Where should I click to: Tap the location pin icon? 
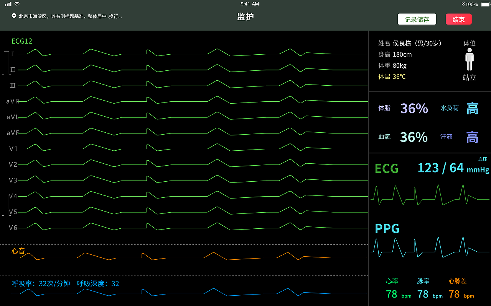[14, 16]
